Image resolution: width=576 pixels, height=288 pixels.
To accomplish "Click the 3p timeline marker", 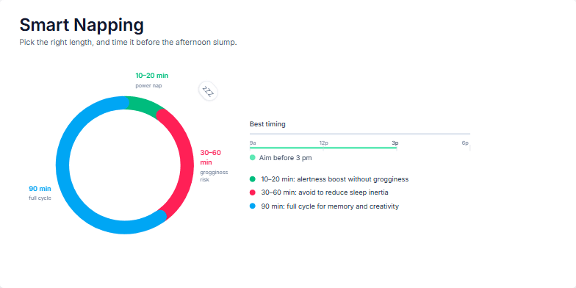I will pos(395,143).
